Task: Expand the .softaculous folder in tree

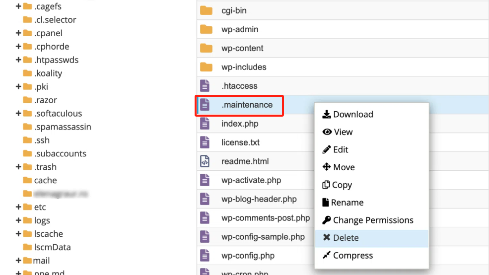Action: tap(18, 113)
